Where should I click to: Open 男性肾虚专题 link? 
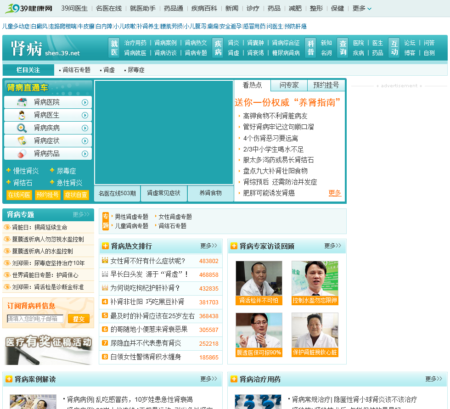131,217
